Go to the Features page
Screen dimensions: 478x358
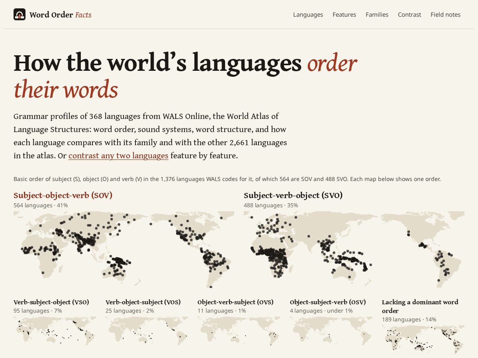click(x=344, y=15)
